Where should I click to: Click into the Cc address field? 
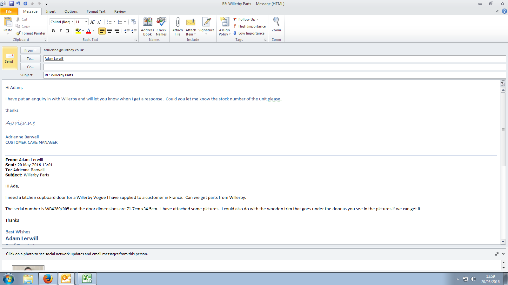[274, 67]
